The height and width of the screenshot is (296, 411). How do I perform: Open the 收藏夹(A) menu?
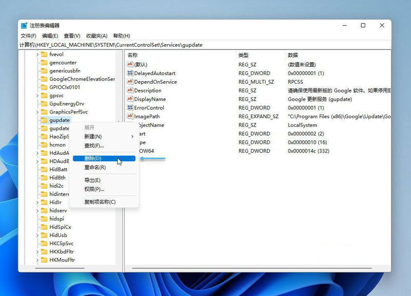point(97,36)
